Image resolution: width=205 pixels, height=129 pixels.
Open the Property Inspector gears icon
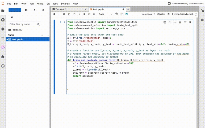click(x=202, y=11)
